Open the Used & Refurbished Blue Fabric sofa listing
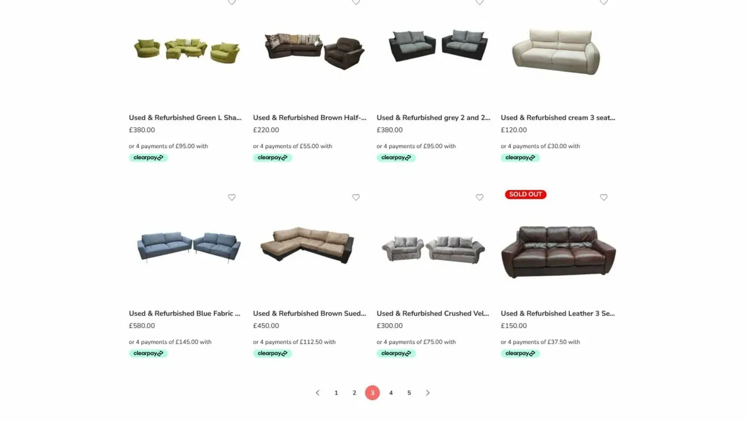The image size is (746, 422). [185, 313]
